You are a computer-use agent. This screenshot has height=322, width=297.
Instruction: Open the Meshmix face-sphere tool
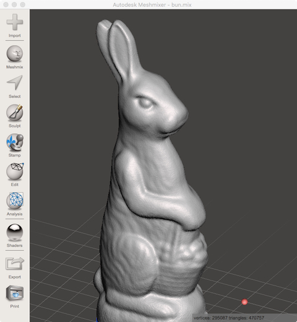[15, 54]
